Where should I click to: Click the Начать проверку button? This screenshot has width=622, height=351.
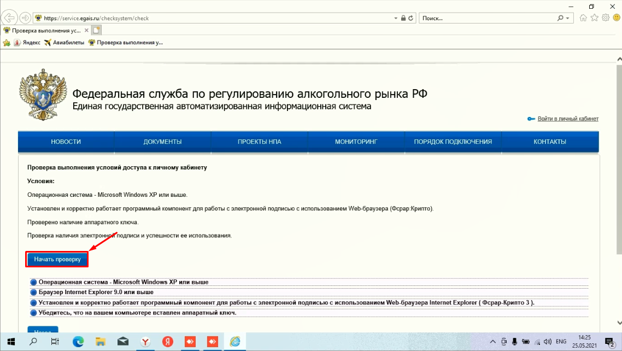(57, 259)
